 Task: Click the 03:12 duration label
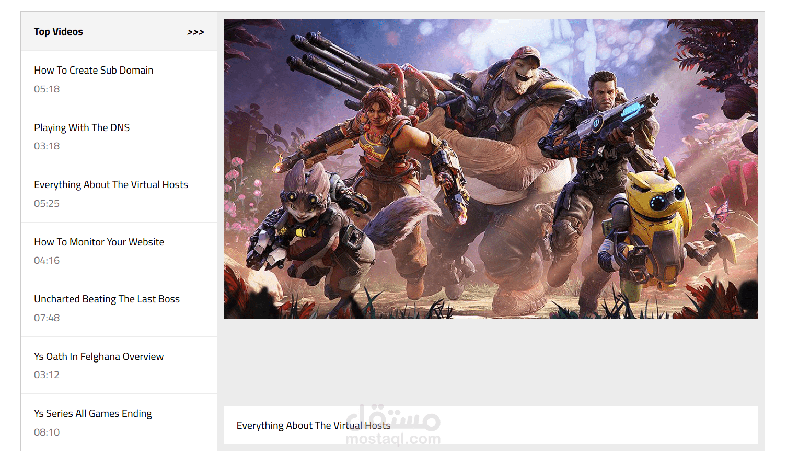[x=47, y=375]
